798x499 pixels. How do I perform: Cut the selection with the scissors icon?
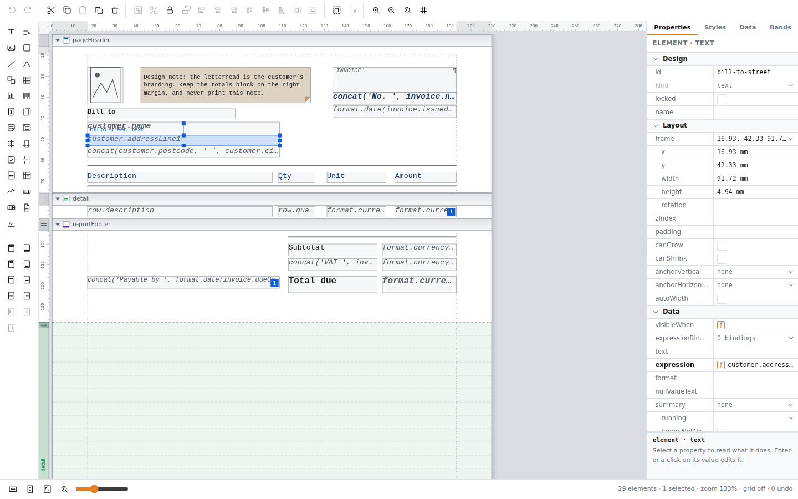51,10
